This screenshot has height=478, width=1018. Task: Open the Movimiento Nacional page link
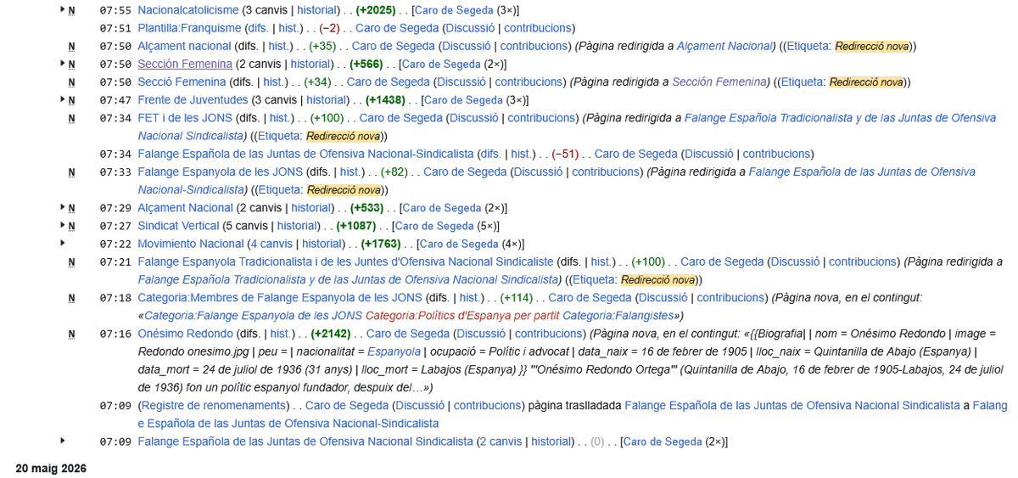point(191,244)
